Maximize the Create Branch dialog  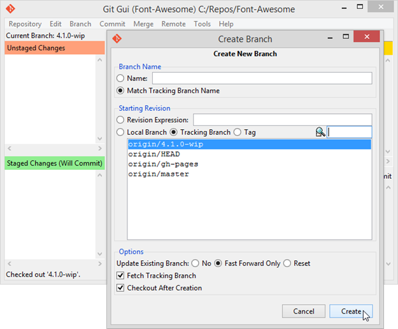[x=346, y=36]
